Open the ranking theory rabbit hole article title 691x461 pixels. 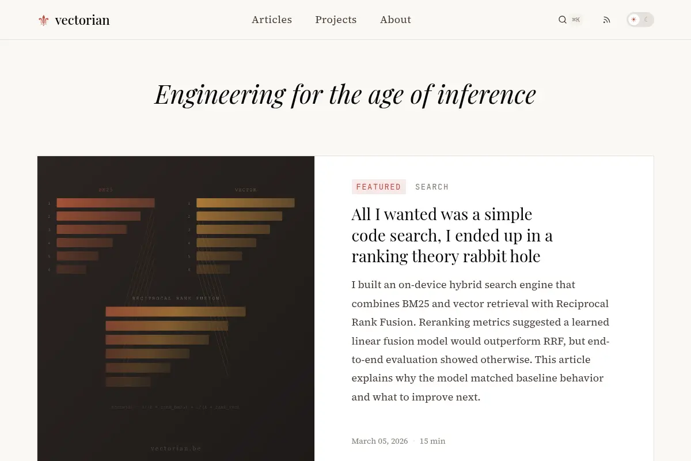(452, 235)
